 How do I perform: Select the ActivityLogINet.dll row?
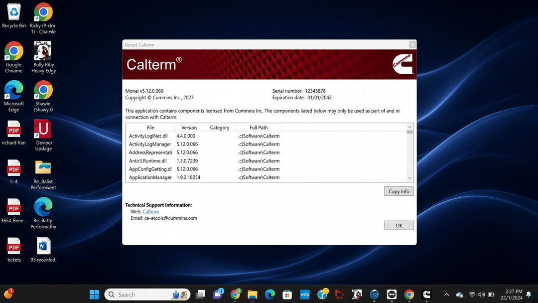tap(266, 136)
